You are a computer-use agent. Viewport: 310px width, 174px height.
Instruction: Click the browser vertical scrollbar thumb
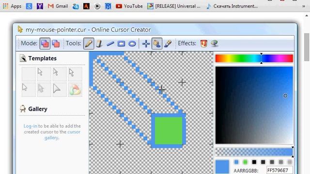tap(307, 47)
